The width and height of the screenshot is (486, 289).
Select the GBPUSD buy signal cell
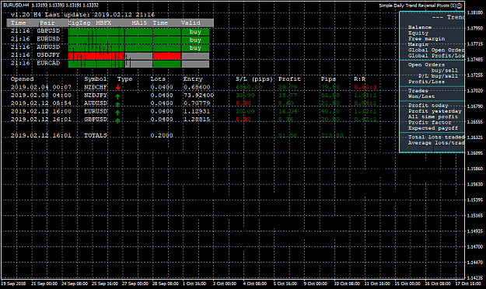pyautogui.click(x=195, y=32)
